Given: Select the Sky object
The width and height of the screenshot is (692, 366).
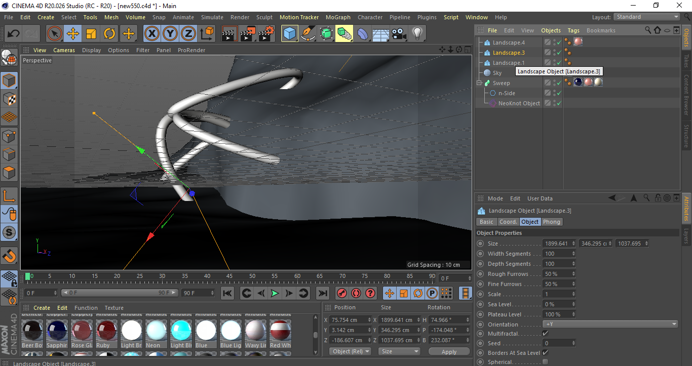Looking at the screenshot, I should pos(497,73).
